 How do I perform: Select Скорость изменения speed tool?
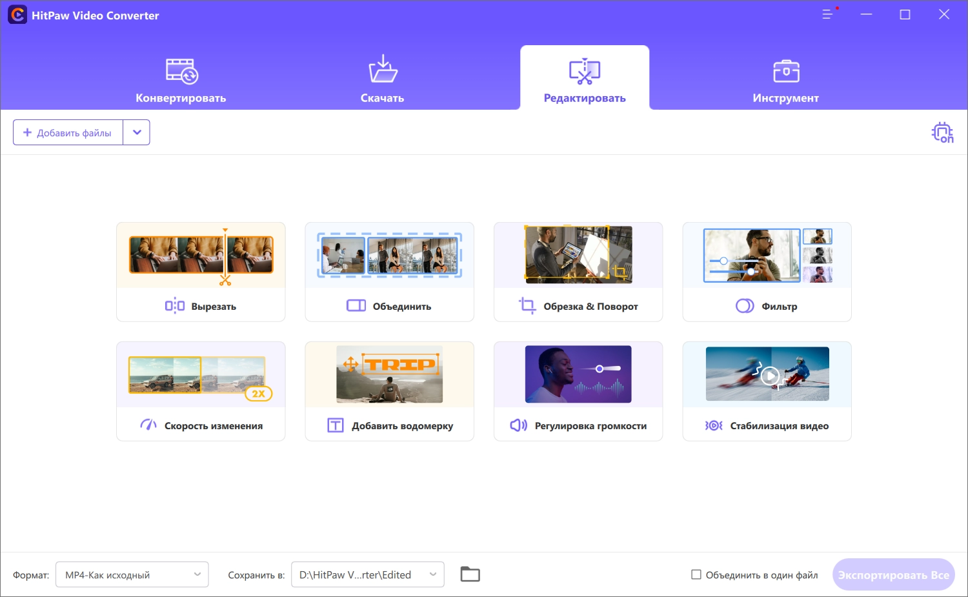[x=201, y=391]
